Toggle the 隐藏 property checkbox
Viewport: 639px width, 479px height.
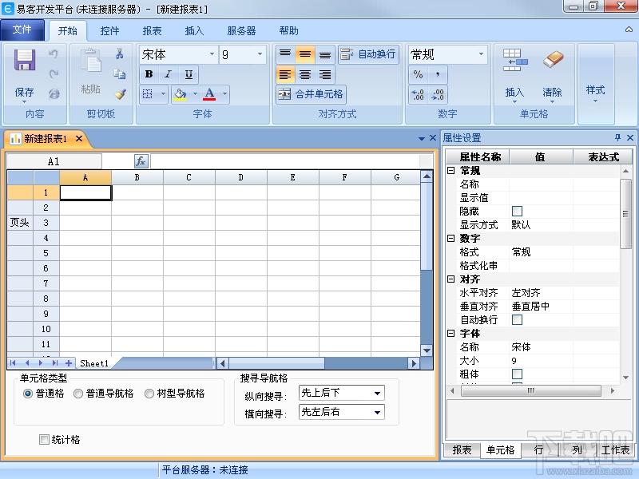click(x=517, y=211)
